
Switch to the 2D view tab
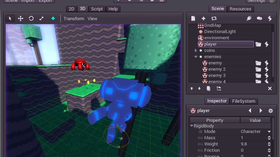click(x=72, y=9)
